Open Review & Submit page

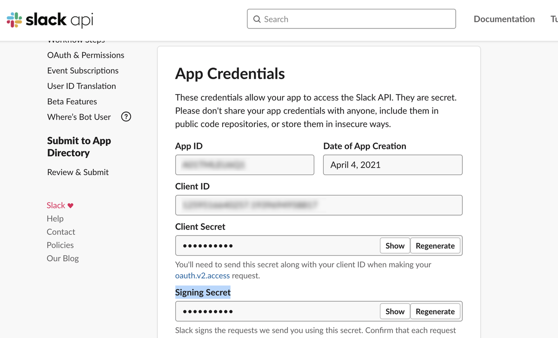point(78,172)
